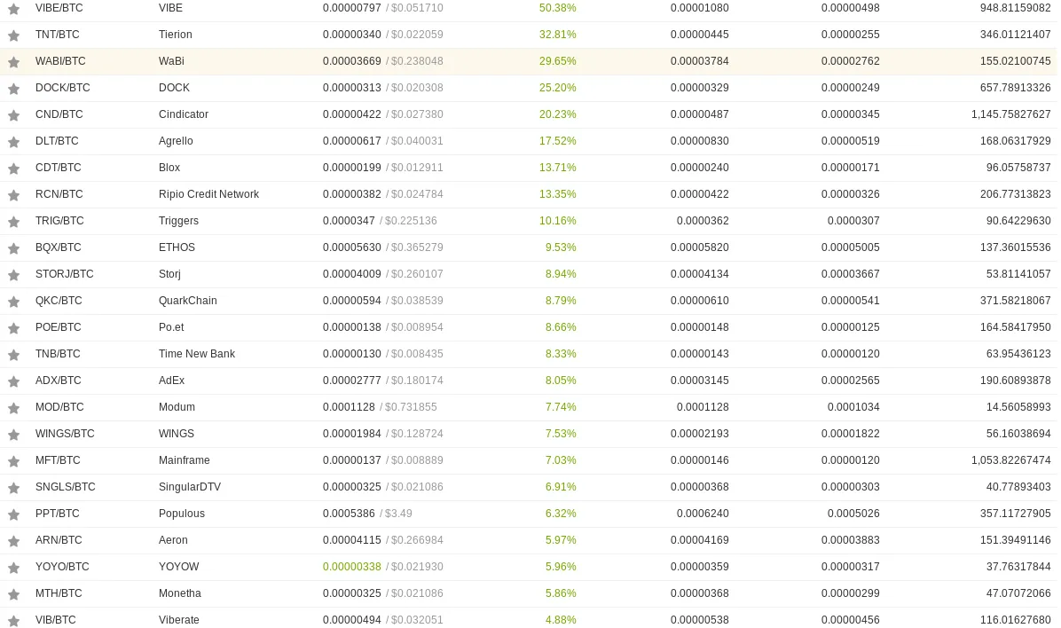1061x628 pixels.
Task: Click the star next to CND/BTC
Action: tap(13, 115)
